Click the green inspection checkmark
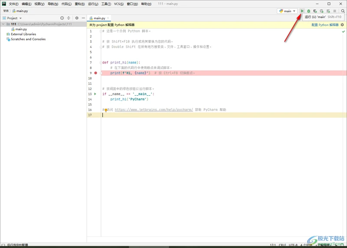This screenshot has height=248, width=347. pos(343,32)
